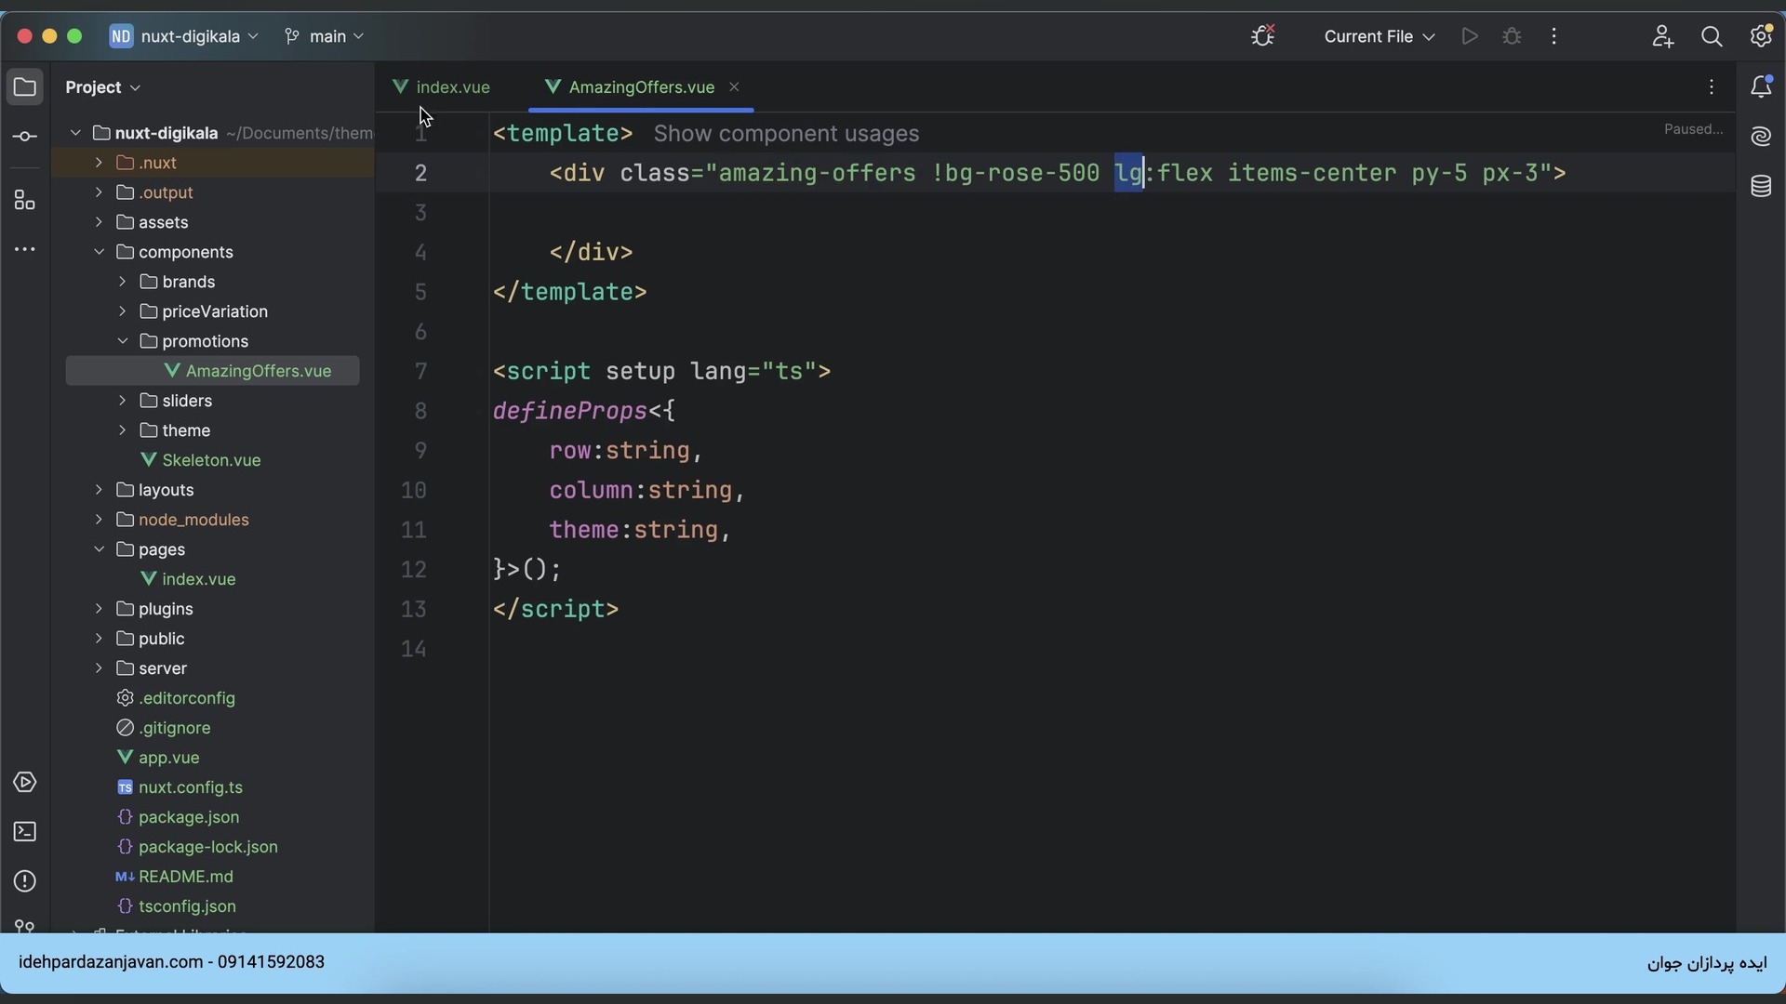Open the Terminal tool window

pyautogui.click(x=25, y=832)
